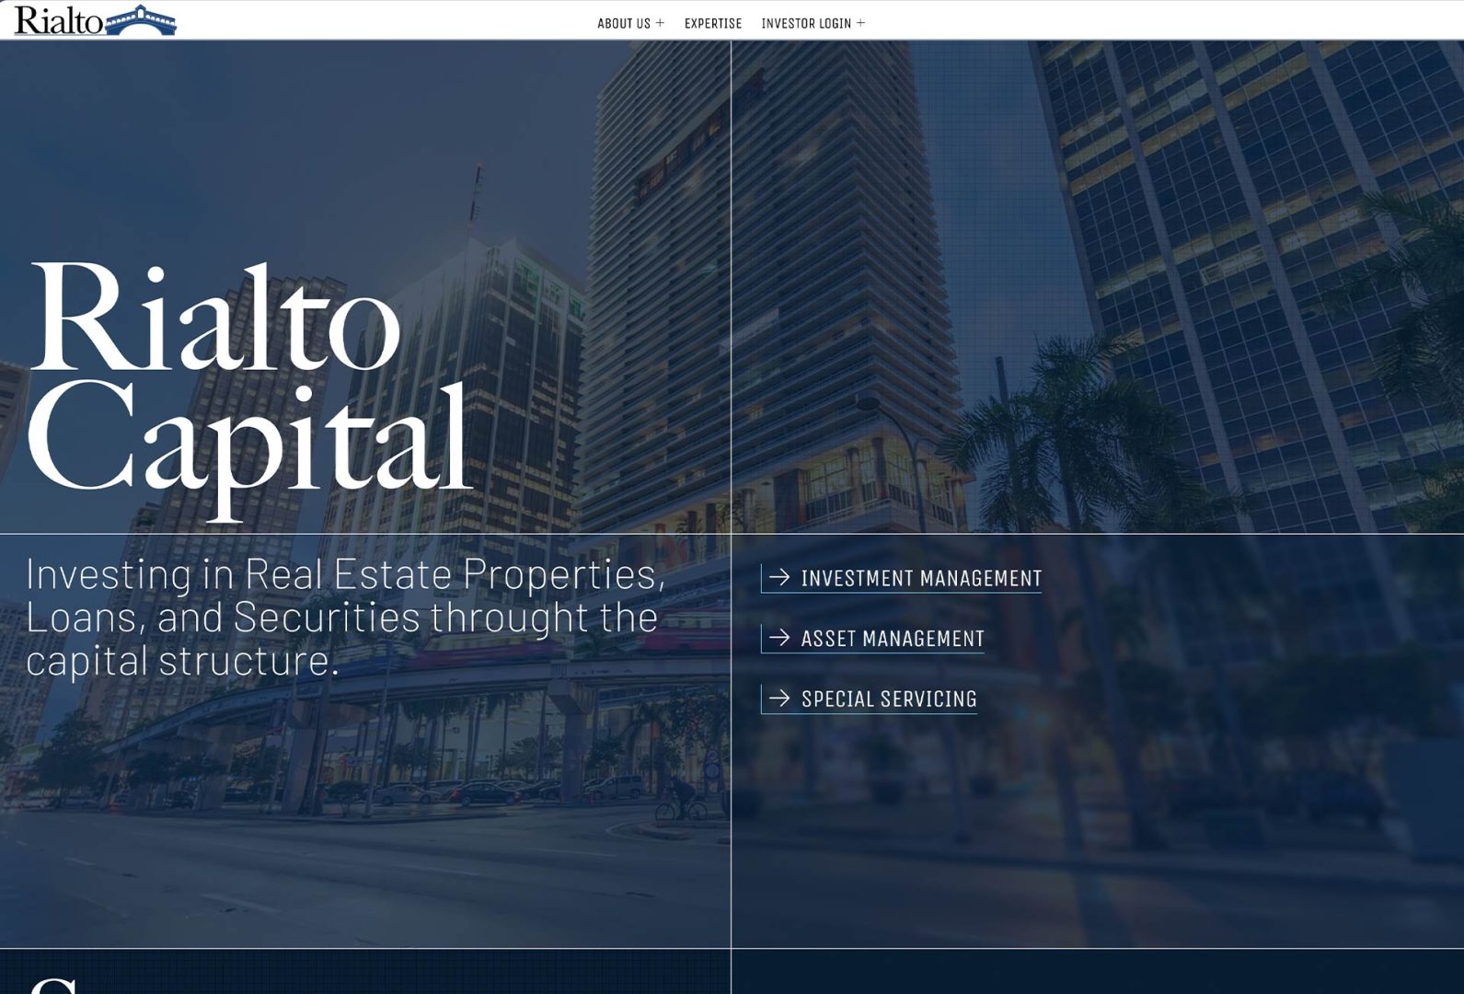Click the Rialto bridge logo in header
This screenshot has height=994, width=1464.
tap(95, 20)
